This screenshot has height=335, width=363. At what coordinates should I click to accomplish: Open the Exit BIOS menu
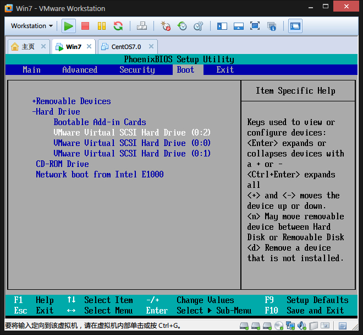coord(225,70)
